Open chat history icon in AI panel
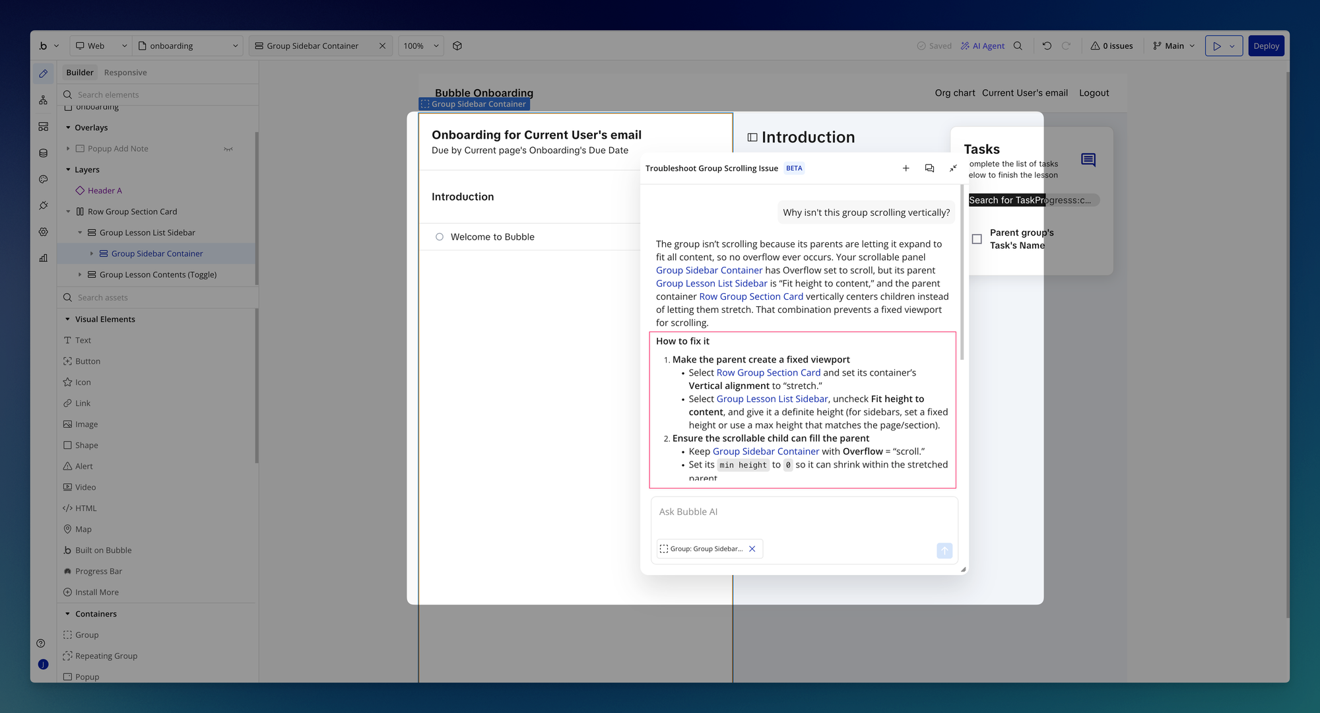This screenshot has height=713, width=1320. click(929, 168)
